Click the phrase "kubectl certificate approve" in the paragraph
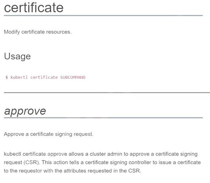This screenshot has height=183, width=210. [35, 154]
